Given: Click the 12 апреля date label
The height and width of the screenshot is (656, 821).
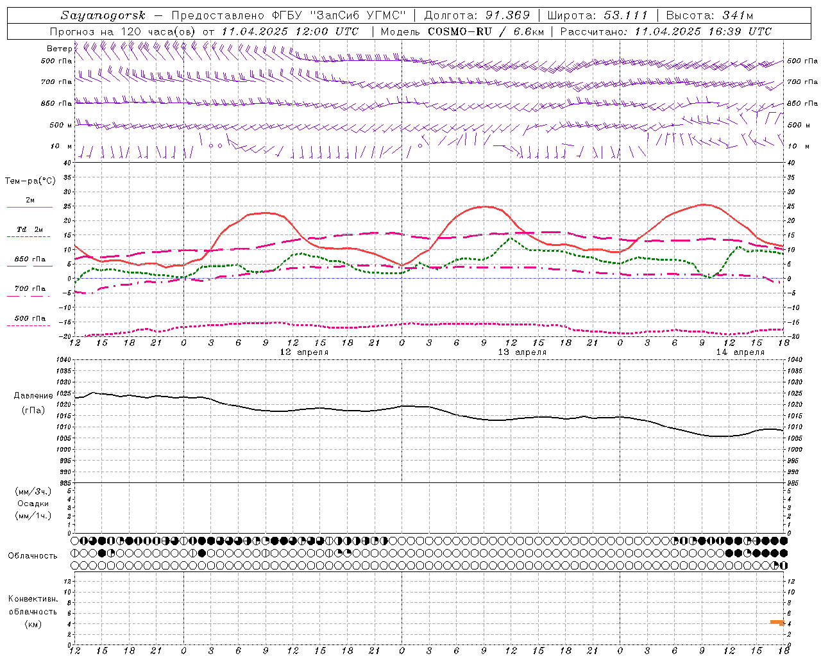Looking at the screenshot, I should pyautogui.click(x=304, y=352).
